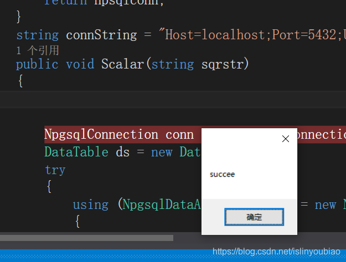Click the 'sqrstr' parameter name
The width and height of the screenshot is (346, 262).
click(x=222, y=64)
